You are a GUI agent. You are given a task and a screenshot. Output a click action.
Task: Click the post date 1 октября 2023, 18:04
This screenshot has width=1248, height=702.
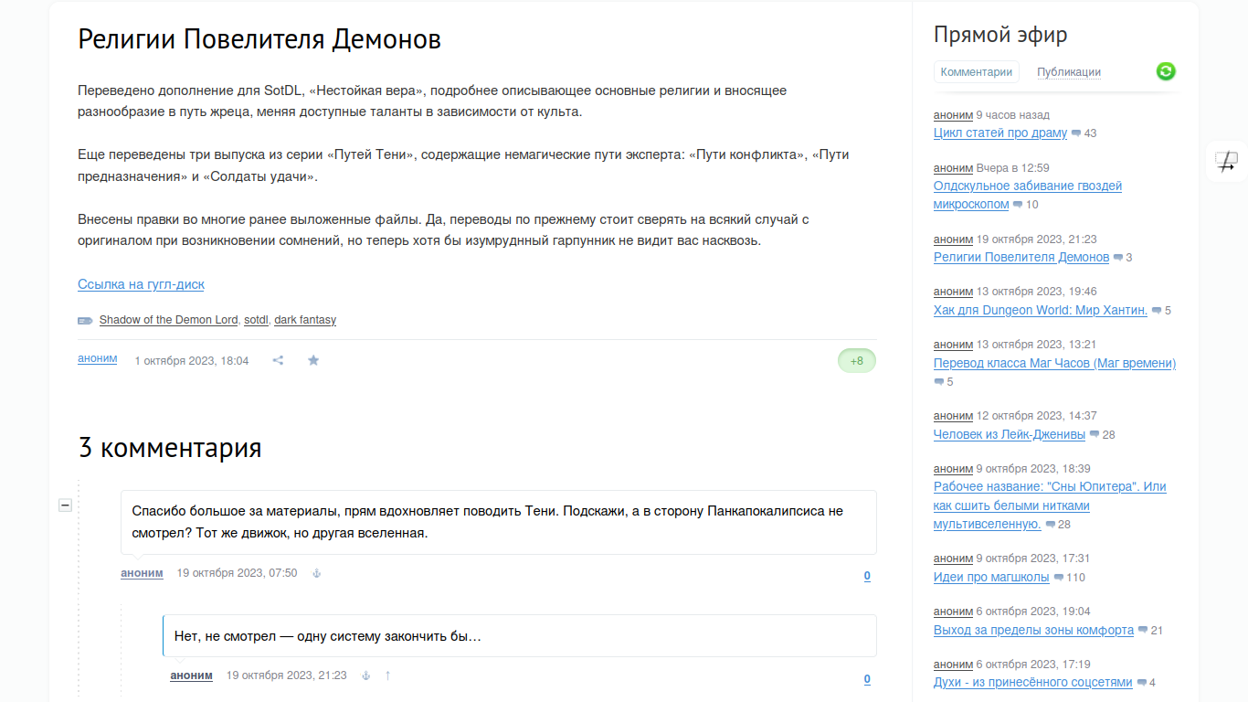[192, 360]
